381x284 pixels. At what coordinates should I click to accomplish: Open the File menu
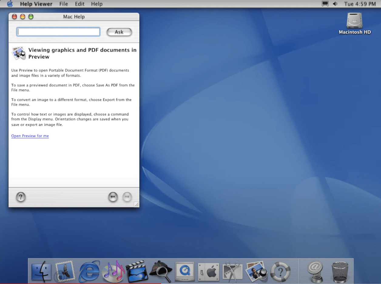pyautogui.click(x=64, y=4)
